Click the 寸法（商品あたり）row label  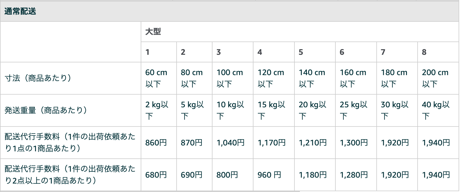tap(38, 78)
